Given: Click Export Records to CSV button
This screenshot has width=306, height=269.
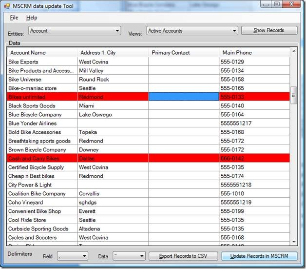Looking at the screenshot, I should [x=183, y=256].
